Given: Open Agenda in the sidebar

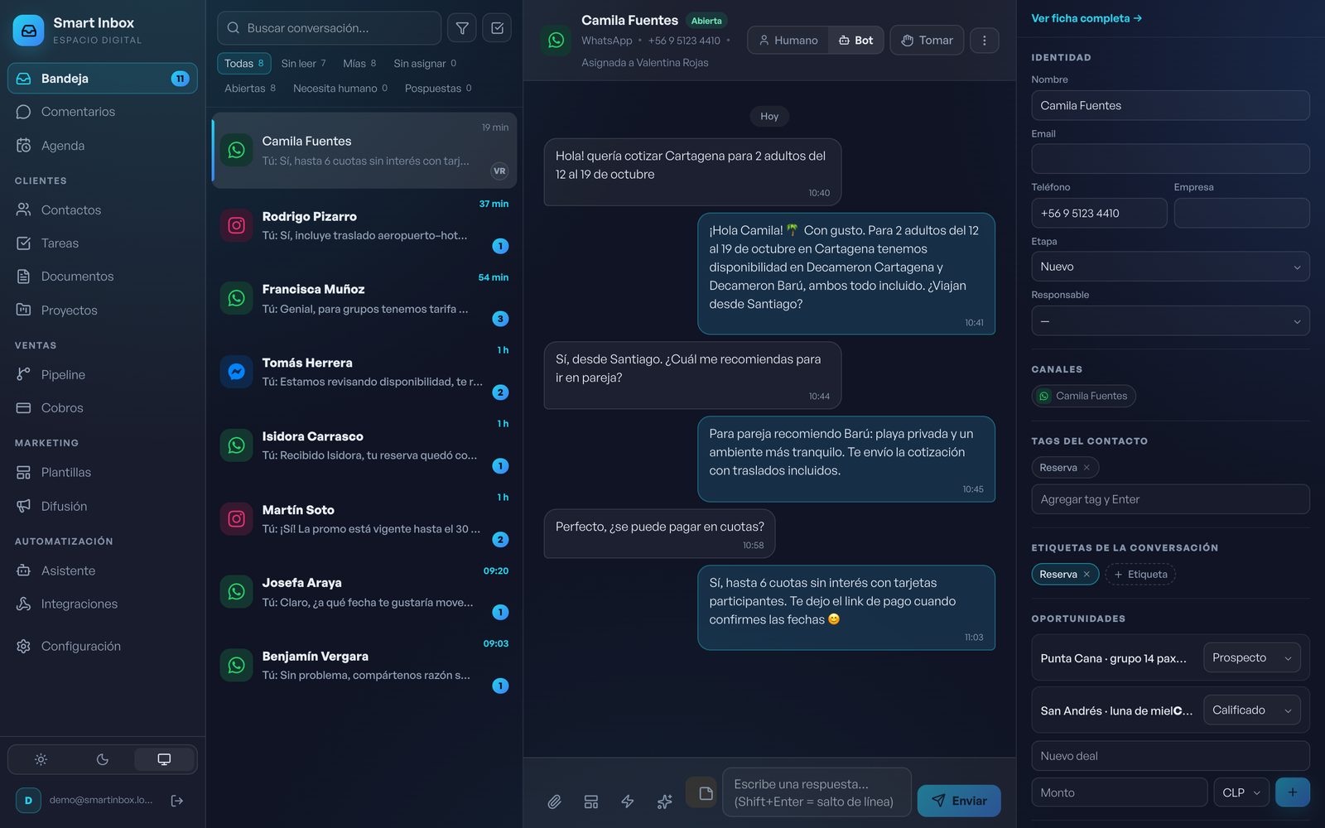Looking at the screenshot, I should coord(103,146).
